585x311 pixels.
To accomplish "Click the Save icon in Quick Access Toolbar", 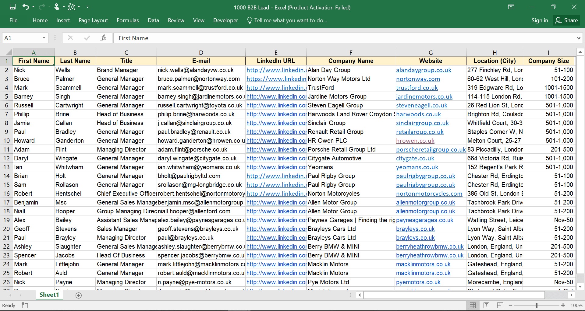I will (x=13, y=7).
